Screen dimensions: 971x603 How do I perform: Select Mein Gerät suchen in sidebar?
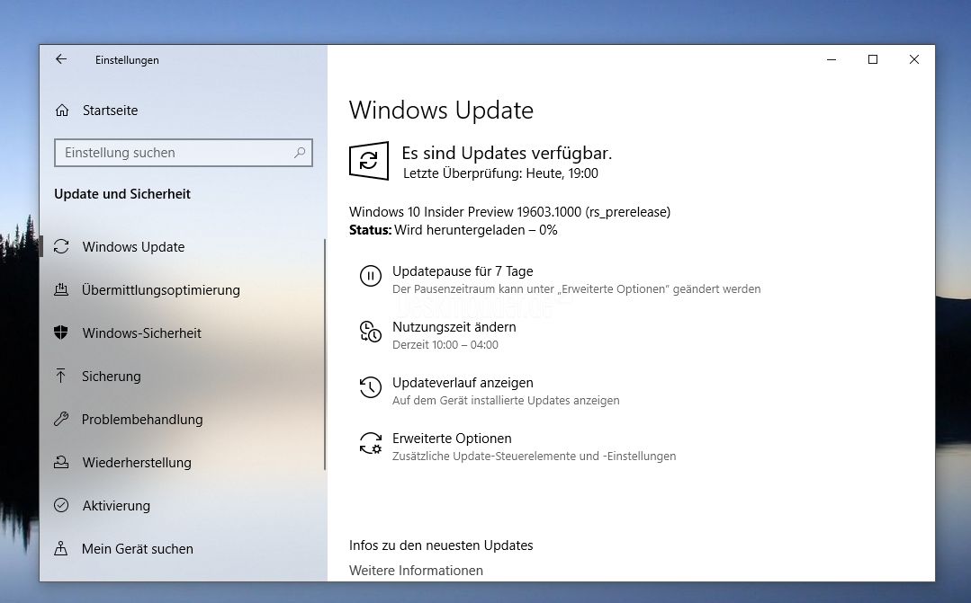[x=137, y=549]
